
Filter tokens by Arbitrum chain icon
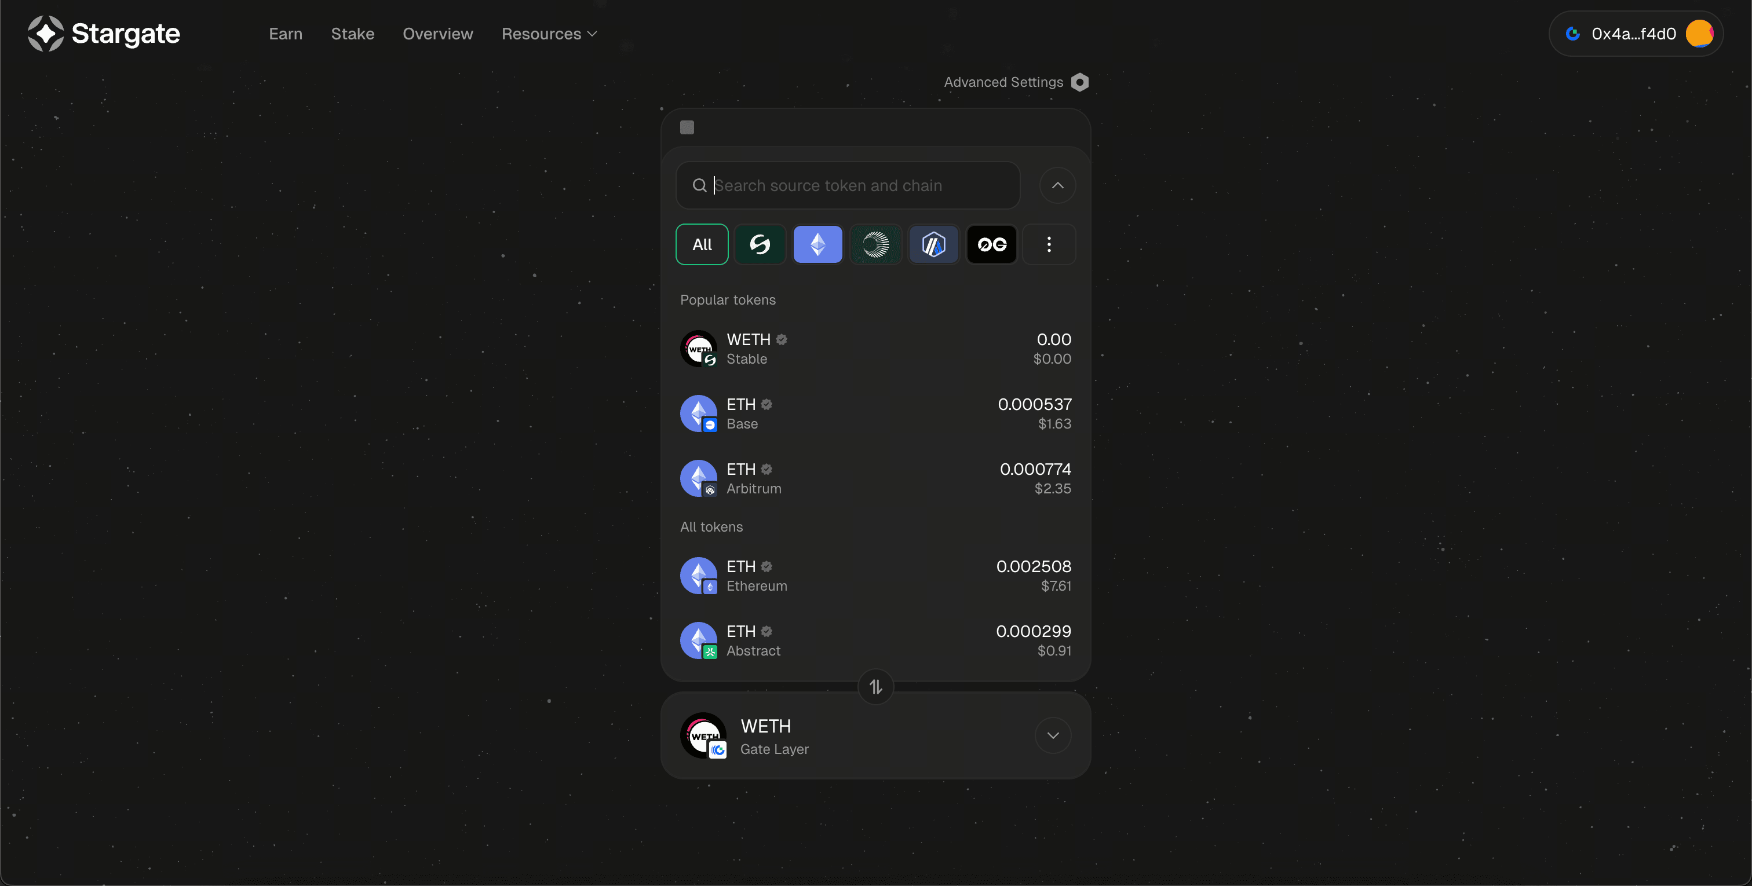[x=933, y=244]
